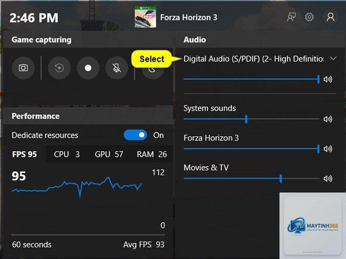Open the user profile icon
The width and height of the screenshot is (346, 259).
click(x=331, y=17)
